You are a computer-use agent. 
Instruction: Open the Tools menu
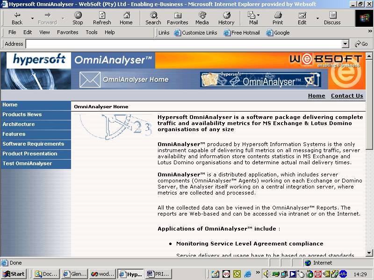pyautogui.click(x=92, y=32)
